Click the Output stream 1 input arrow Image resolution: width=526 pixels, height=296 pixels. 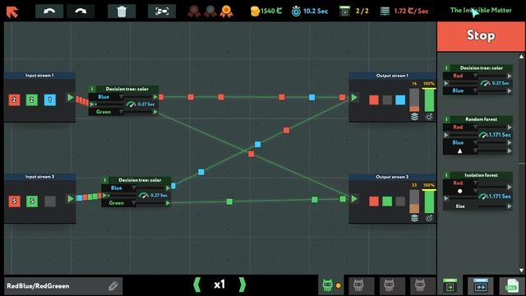pos(354,98)
